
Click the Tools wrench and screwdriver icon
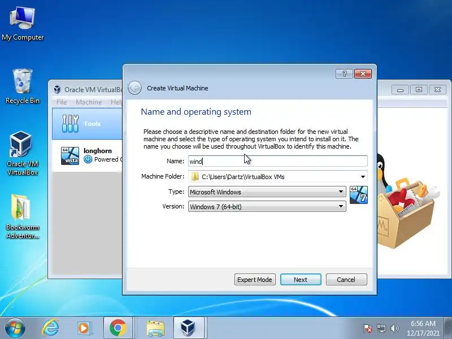pos(70,123)
